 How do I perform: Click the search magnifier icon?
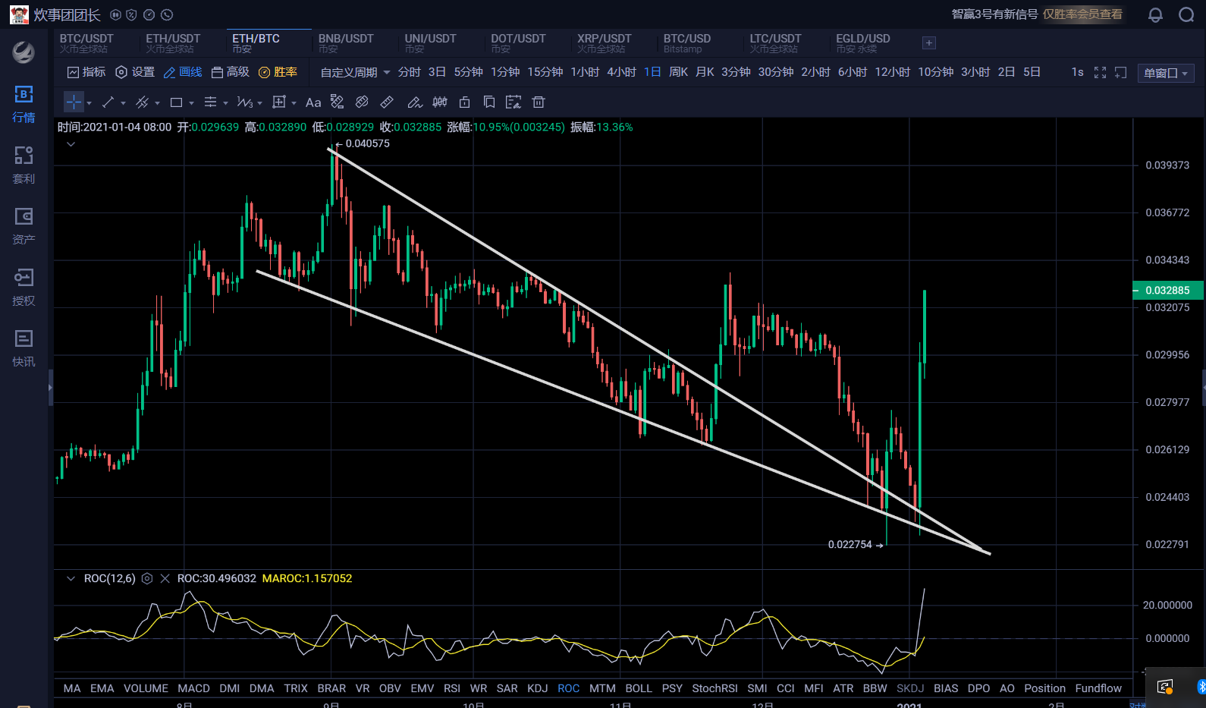click(x=1186, y=15)
